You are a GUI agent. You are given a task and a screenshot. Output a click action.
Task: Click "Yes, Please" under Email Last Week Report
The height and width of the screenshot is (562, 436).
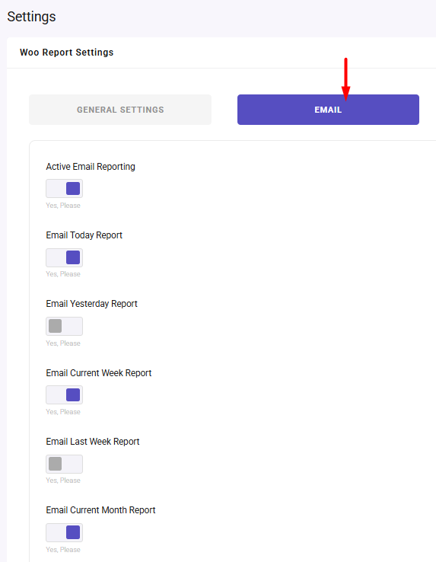point(63,481)
